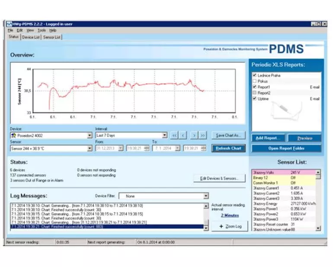The height and width of the screenshot is (267, 333).
Task: Enable the Pokus report checkbox
Action: (254, 81)
